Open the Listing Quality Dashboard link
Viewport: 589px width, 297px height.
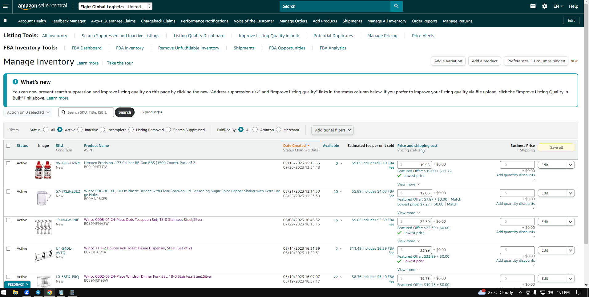tap(199, 36)
